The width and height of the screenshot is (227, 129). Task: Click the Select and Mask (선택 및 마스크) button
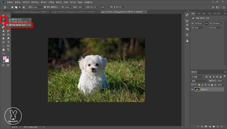[x=115, y=7]
